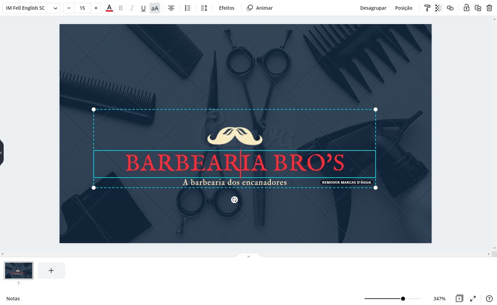Expand the collapsed side panel

pos(1,152)
